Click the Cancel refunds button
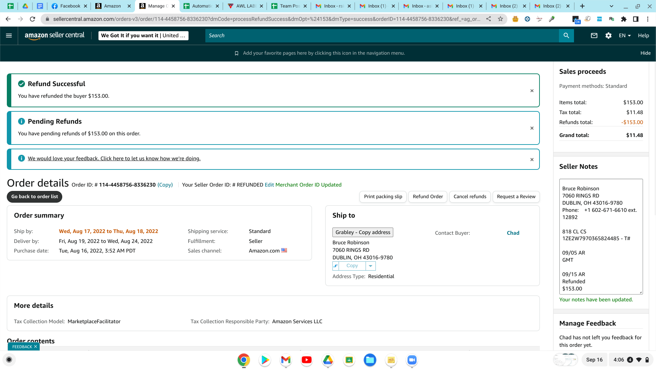This screenshot has width=656, height=369. [x=470, y=197]
